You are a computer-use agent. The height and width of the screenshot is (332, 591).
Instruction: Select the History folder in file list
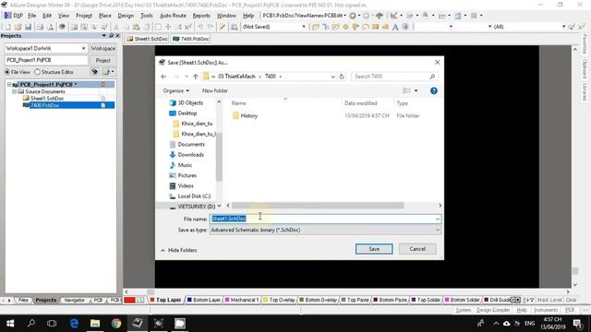(x=248, y=116)
